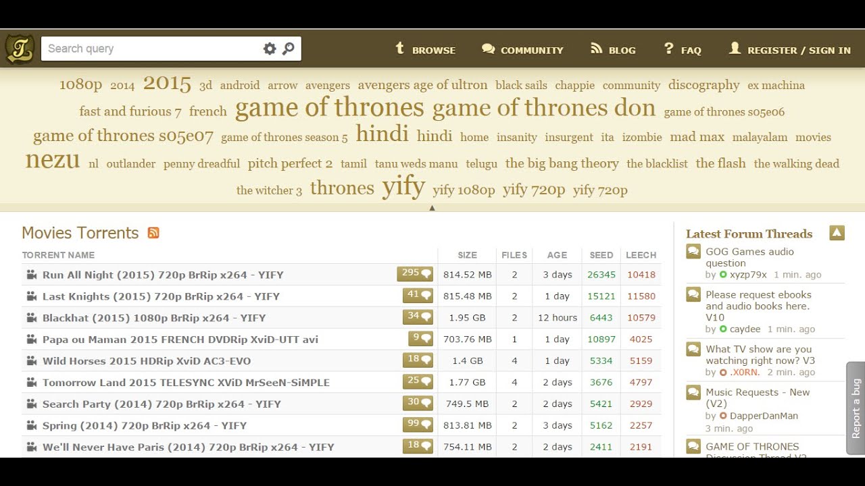Click the 'game of thrones don' tag

(544, 107)
